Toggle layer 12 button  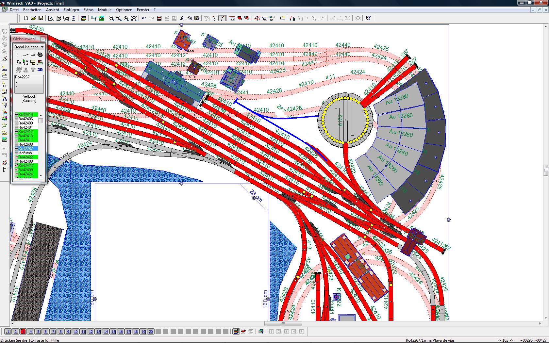pos(91,332)
